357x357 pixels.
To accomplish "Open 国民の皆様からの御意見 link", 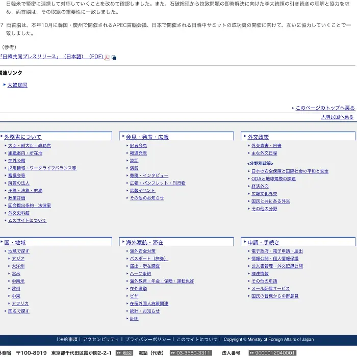I will pyautogui.click(x=275, y=296).
